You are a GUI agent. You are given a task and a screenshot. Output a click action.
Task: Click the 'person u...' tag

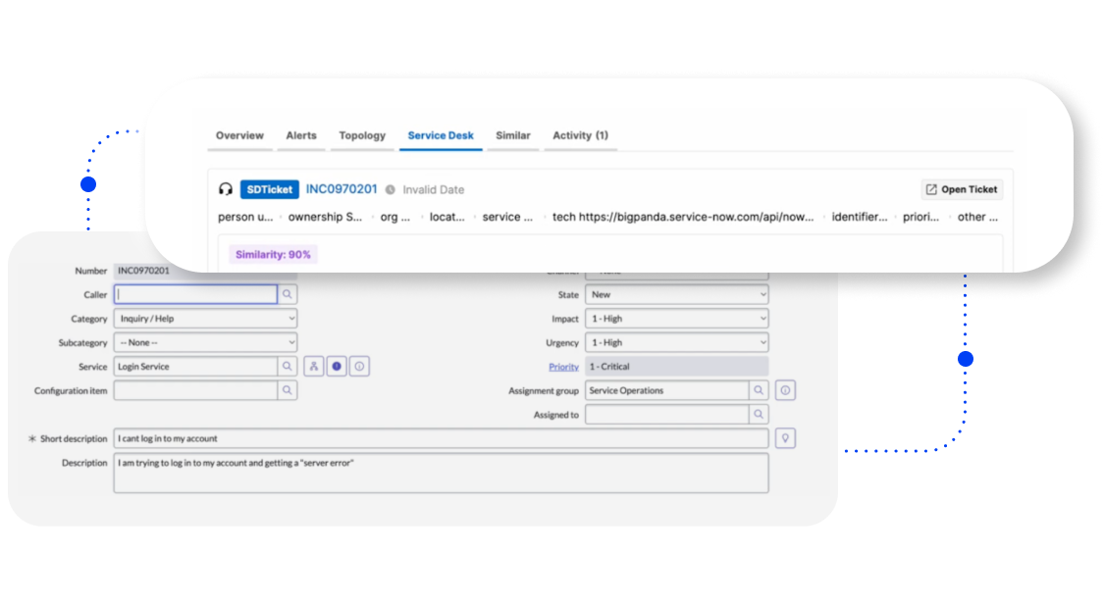pos(244,218)
